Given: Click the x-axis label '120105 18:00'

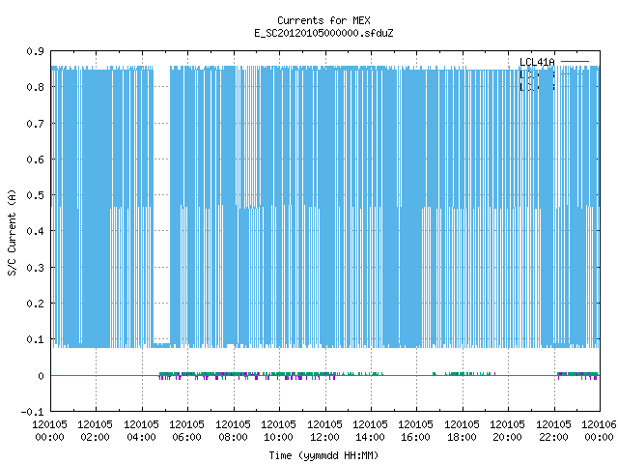Looking at the screenshot, I should [462, 431].
